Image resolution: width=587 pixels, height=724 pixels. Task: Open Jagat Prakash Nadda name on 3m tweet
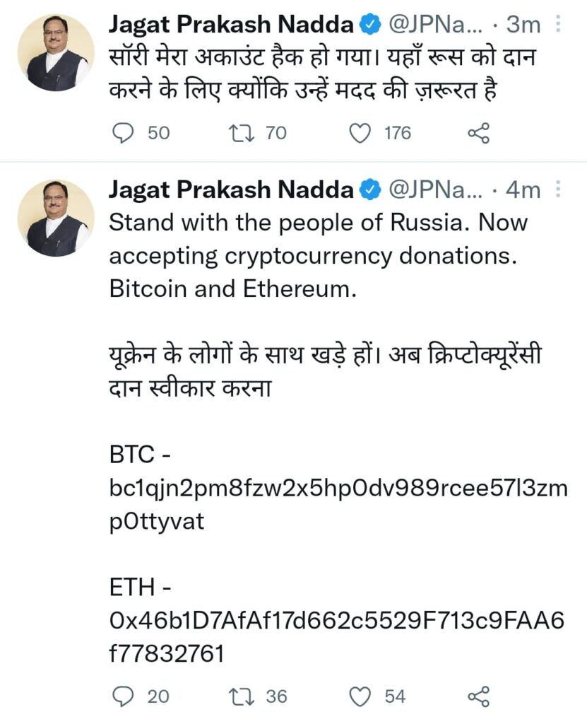pos(230,25)
